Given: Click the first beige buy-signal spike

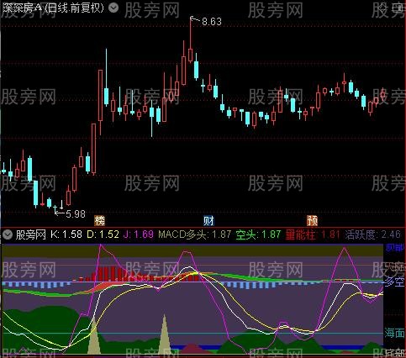Looking at the screenshot, I should coord(93,336).
